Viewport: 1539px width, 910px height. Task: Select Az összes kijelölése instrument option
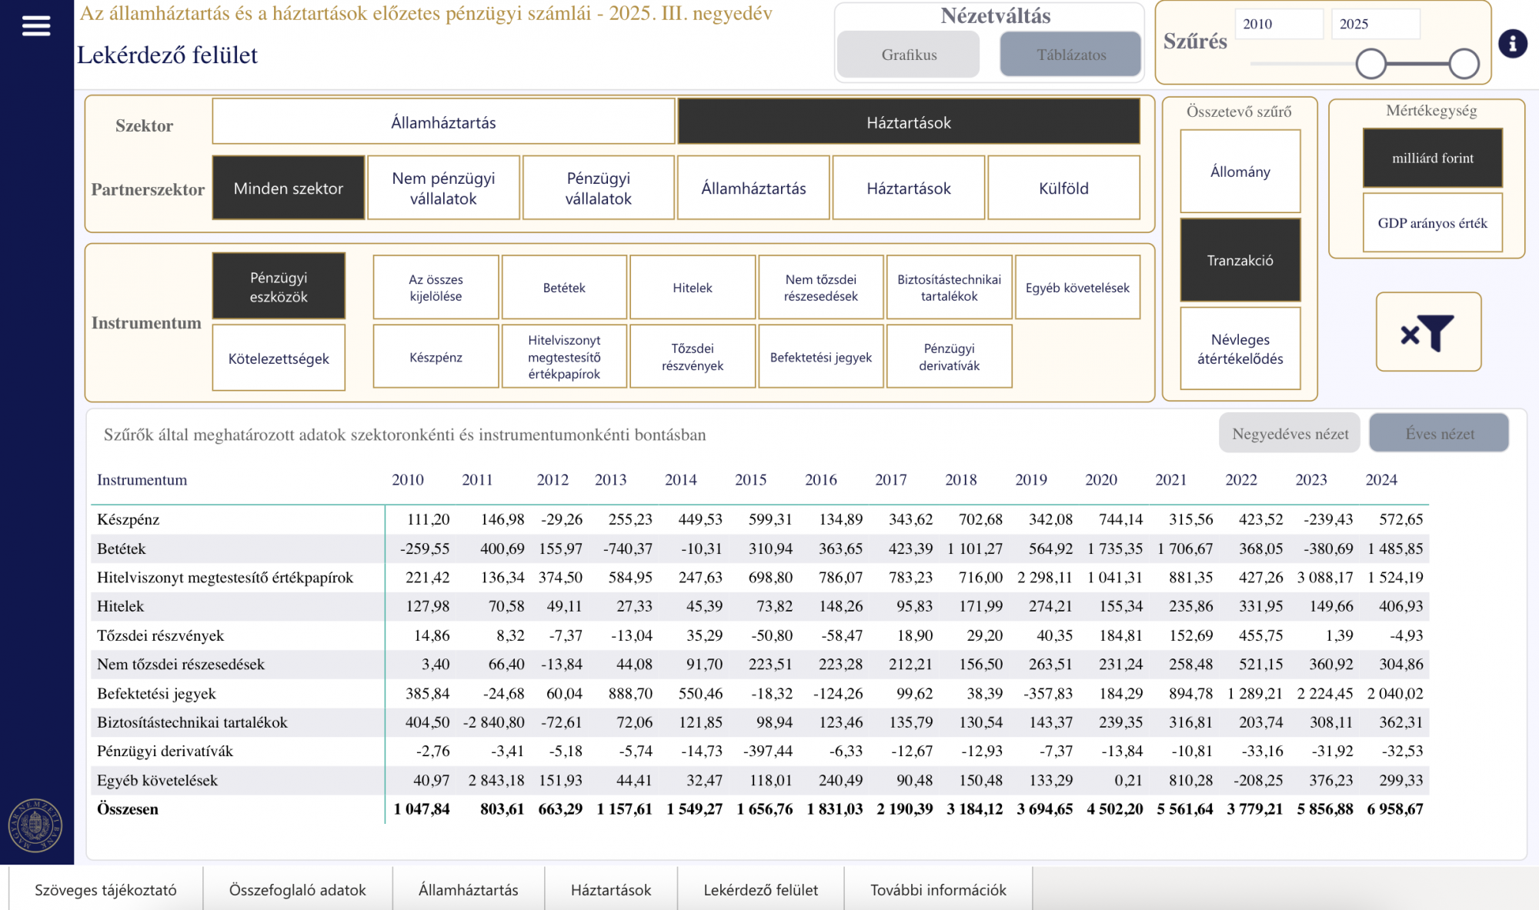point(436,288)
